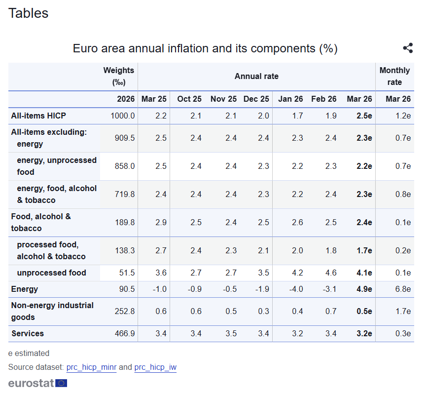
Task: Click the 'Non-energy industrial goods' row label
Action: click(x=52, y=311)
